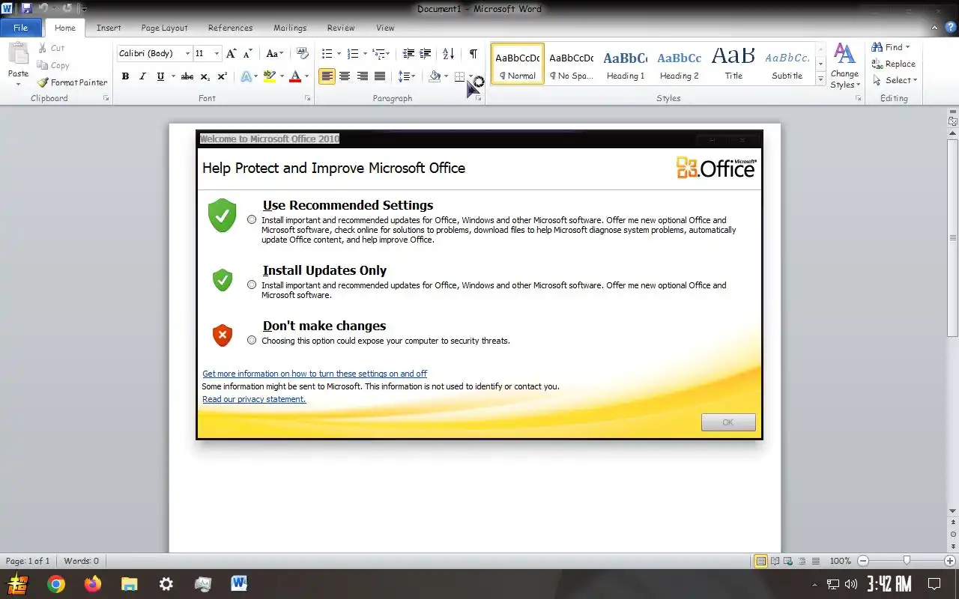
Task: Click the Replace button
Action: pyautogui.click(x=893, y=64)
